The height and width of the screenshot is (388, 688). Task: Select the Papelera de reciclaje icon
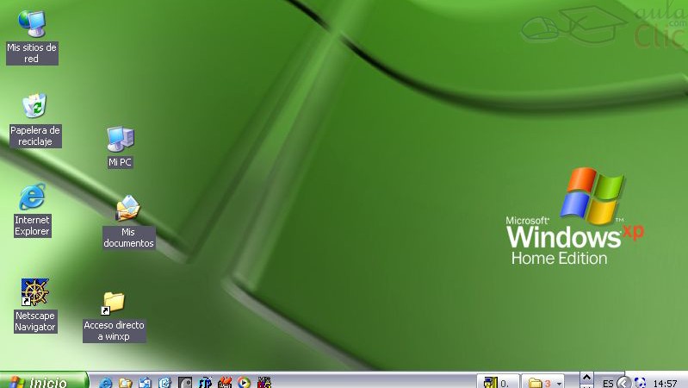point(34,107)
